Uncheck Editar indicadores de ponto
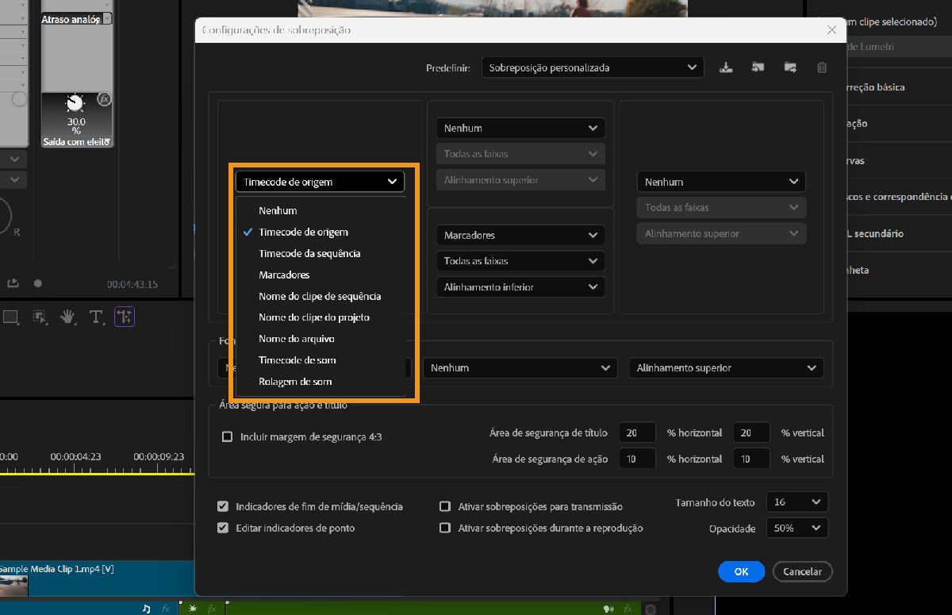Image resolution: width=952 pixels, height=615 pixels. coord(223,528)
